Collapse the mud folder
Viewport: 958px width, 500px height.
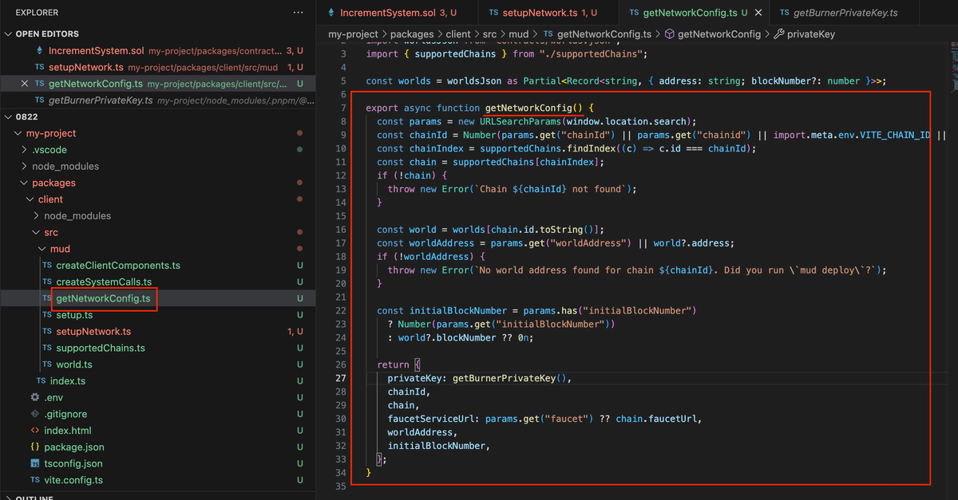pos(43,249)
